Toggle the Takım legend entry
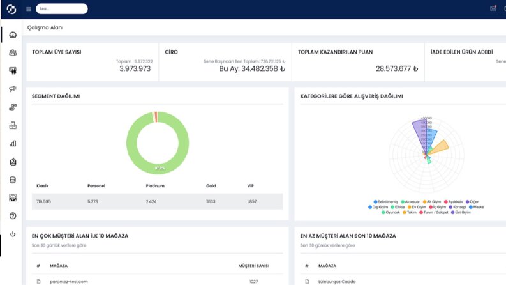Screen dimensions: 506x285 click(x=410, y=212)
